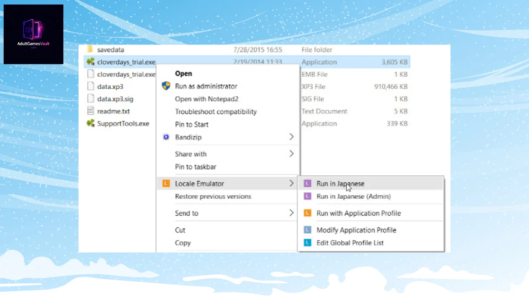
Task: Click the purple icon beside Run in Japanese
Action: [x=307, y=184]
